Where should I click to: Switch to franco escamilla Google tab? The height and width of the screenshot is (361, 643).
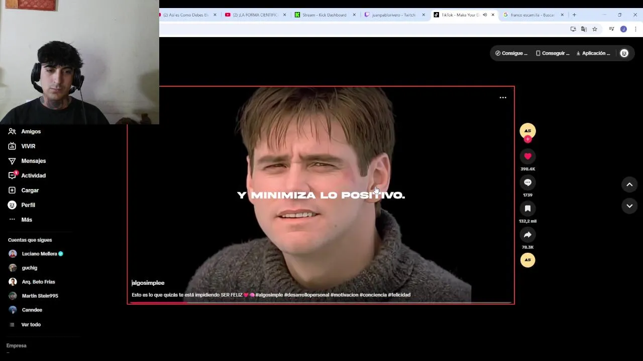533,15
